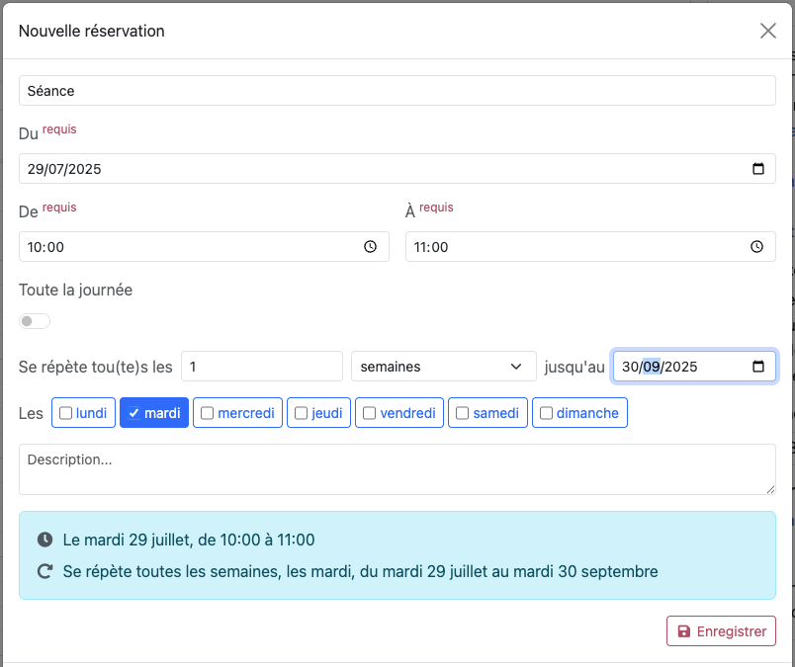The width and height of the screenshot is (795, 667).
Task: Check the lundi day checkbox
Action: pyautogui.click(x=66, y=413)
